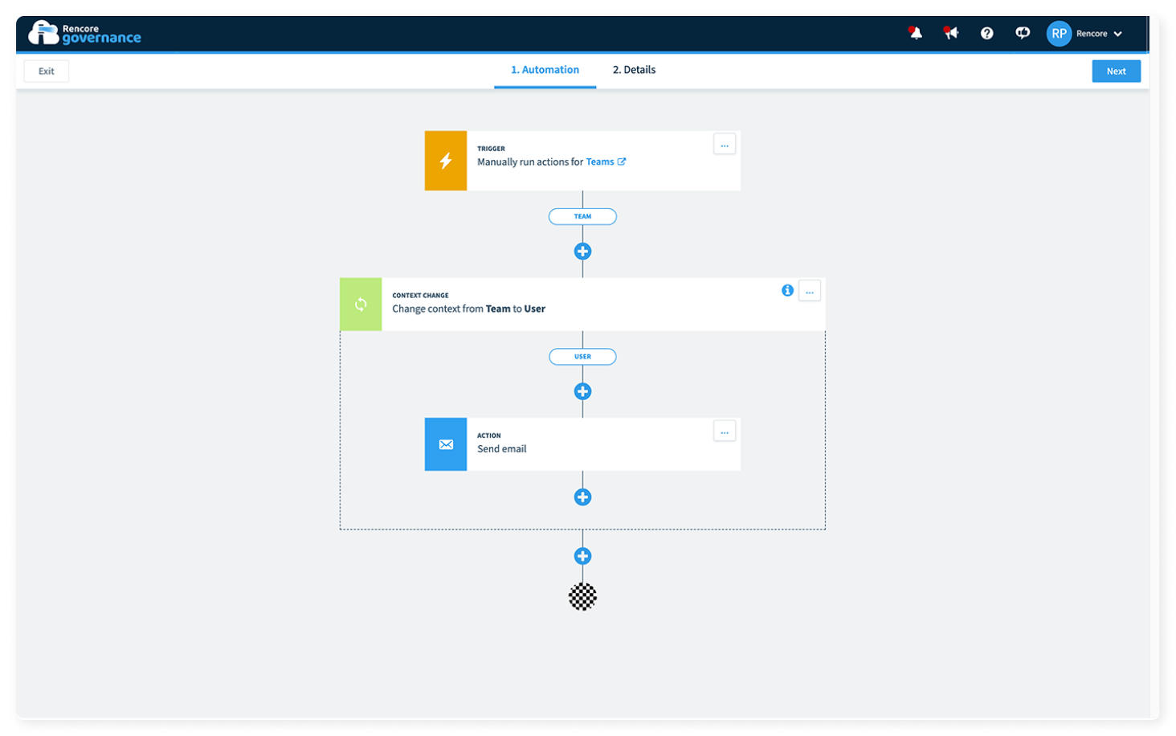Switch to the 2. Details tab
This screenshot has width=1176, height=736.
point(634,70)
